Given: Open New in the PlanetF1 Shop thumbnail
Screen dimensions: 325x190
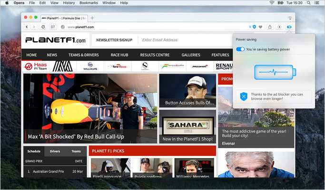Looking at the screenshot, I should click(x=187, y=126).
